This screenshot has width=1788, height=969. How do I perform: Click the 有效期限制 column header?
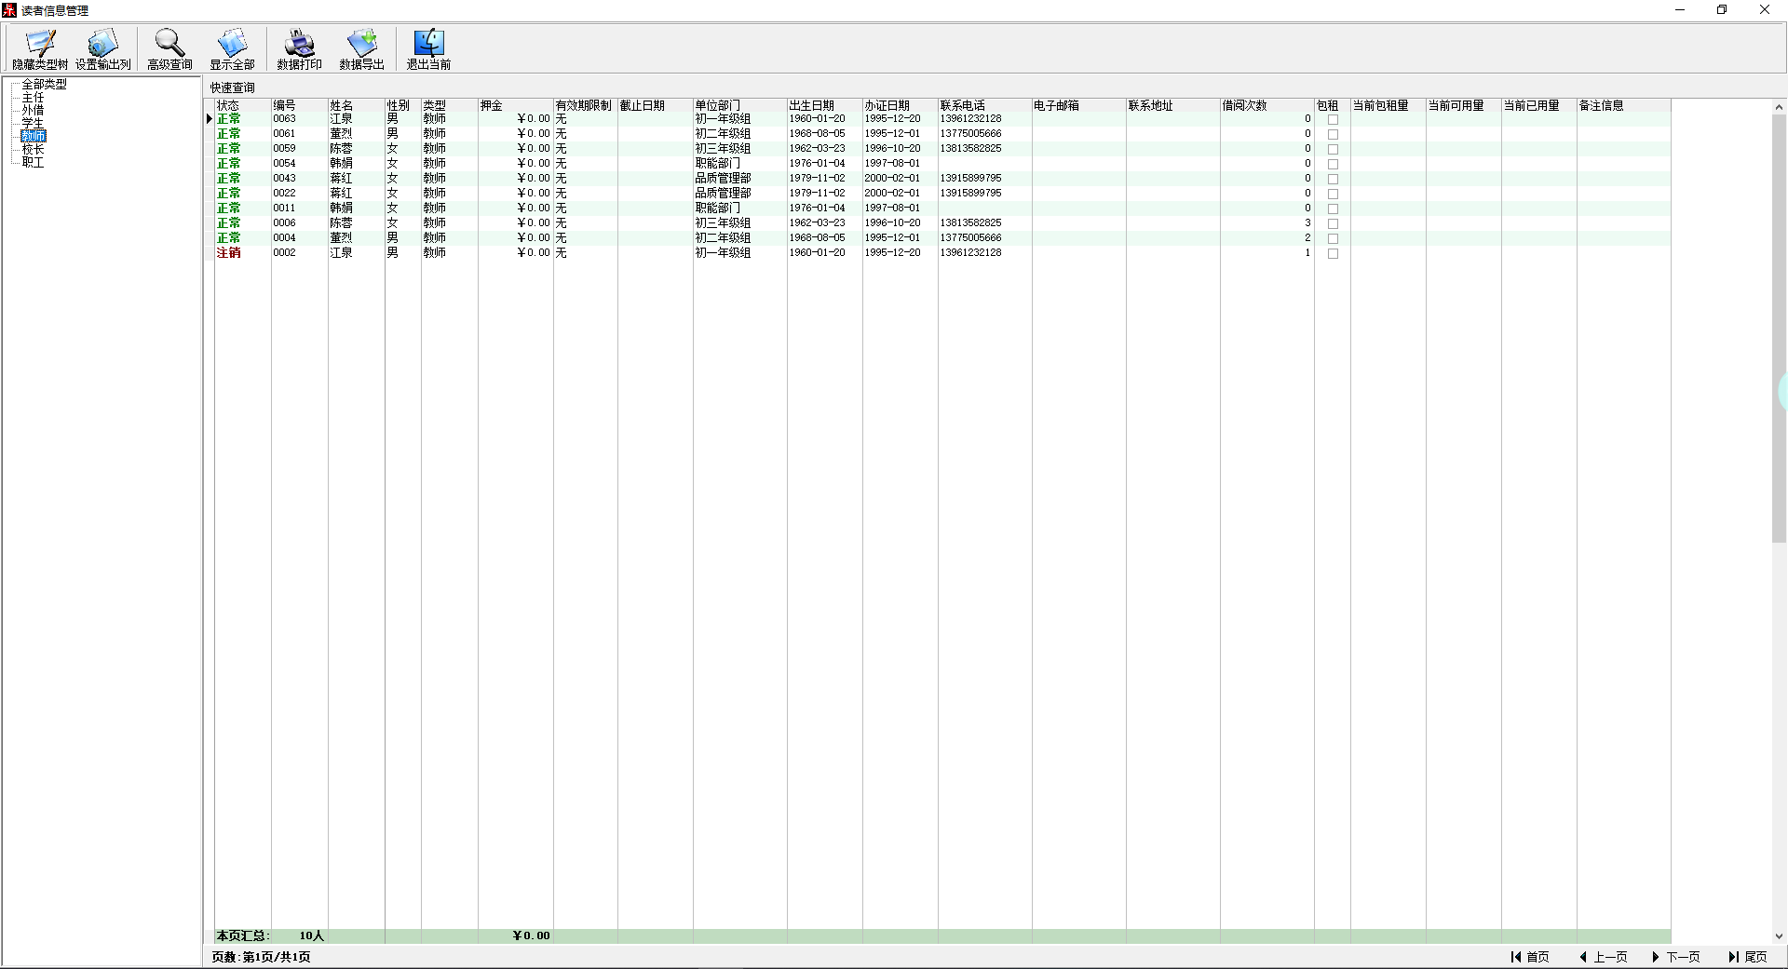point(585,105)
